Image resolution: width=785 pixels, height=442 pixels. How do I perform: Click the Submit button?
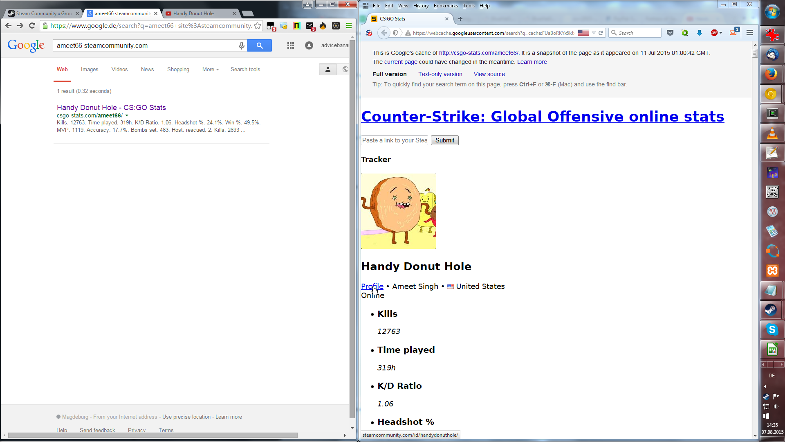(444, 140)
